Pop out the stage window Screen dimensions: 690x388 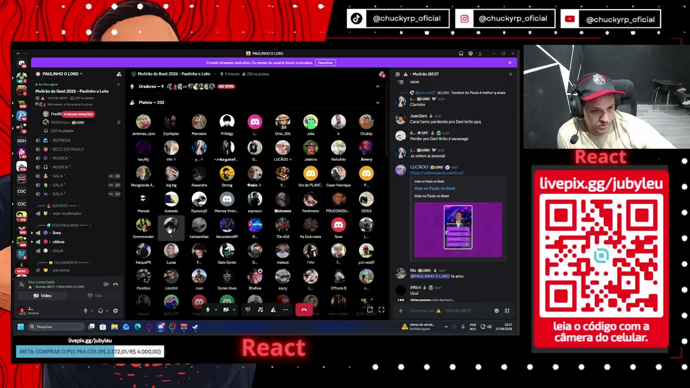coord(370,310)
